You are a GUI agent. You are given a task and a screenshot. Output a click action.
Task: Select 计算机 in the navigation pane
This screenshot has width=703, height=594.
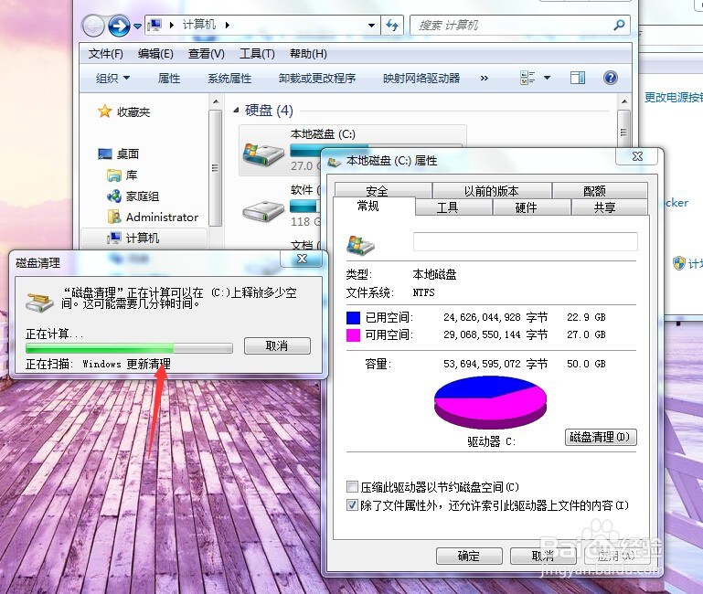(x=142, y=238)
